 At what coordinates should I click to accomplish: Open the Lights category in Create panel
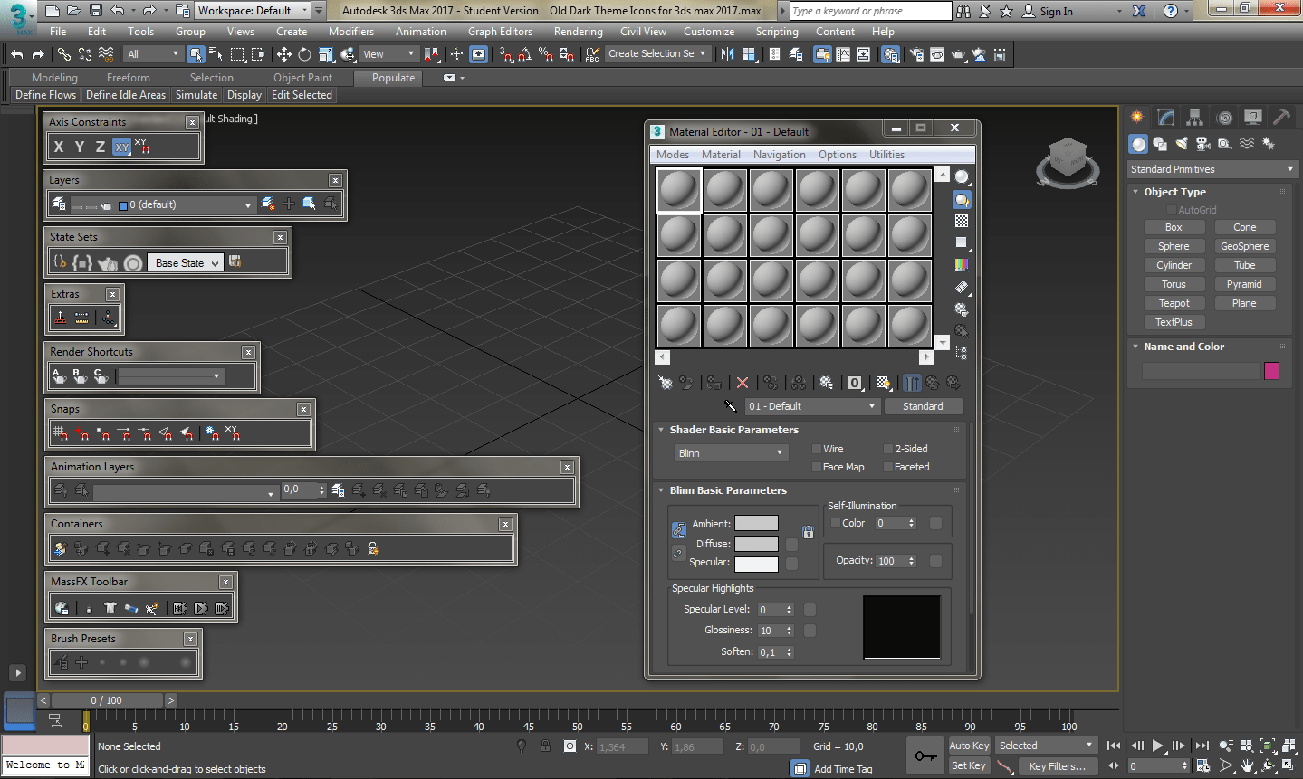(x=1182, y=144)
